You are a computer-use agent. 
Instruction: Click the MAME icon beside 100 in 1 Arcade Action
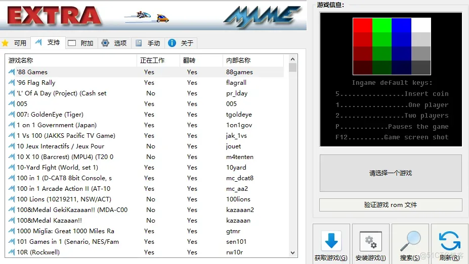(11, 188)
